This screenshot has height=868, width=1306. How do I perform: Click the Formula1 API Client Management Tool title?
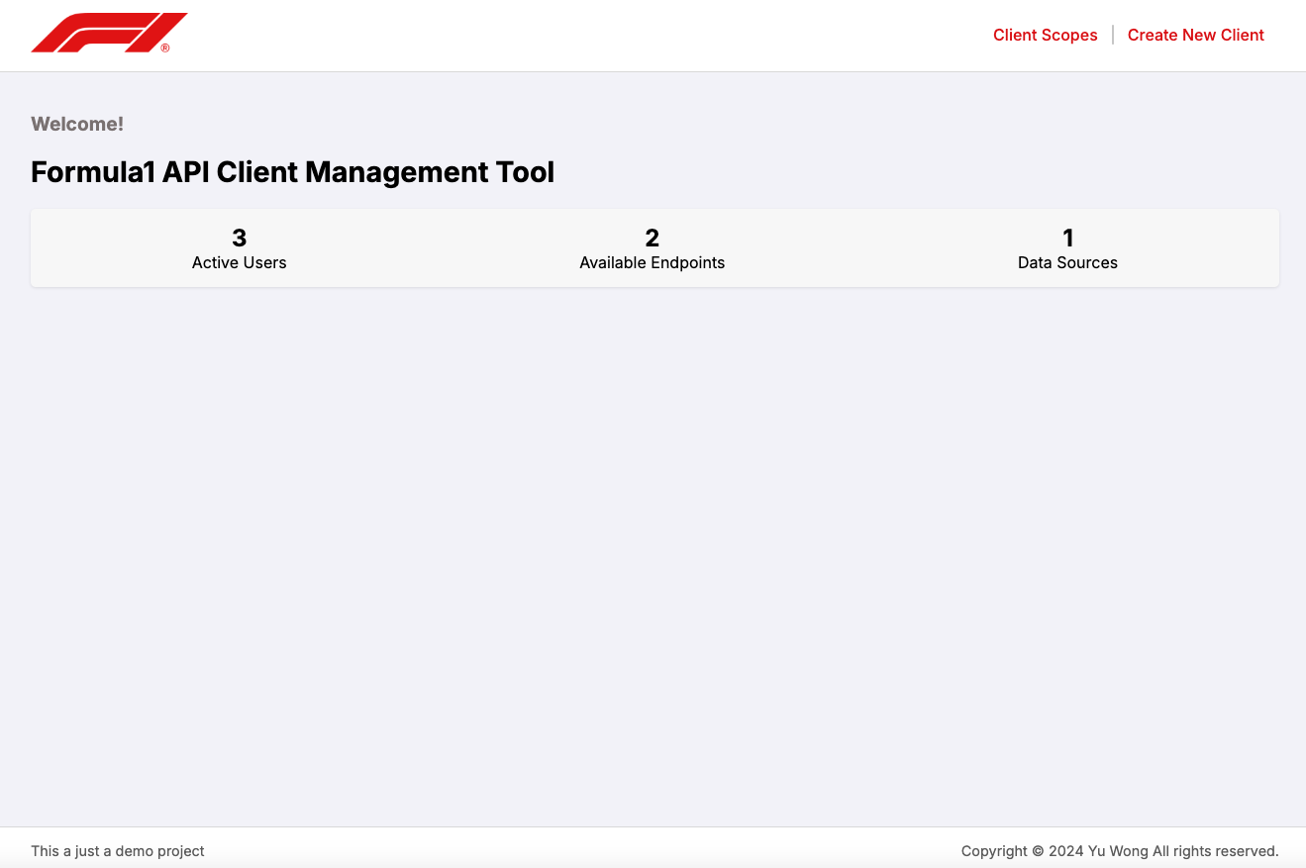click(292, 172)
